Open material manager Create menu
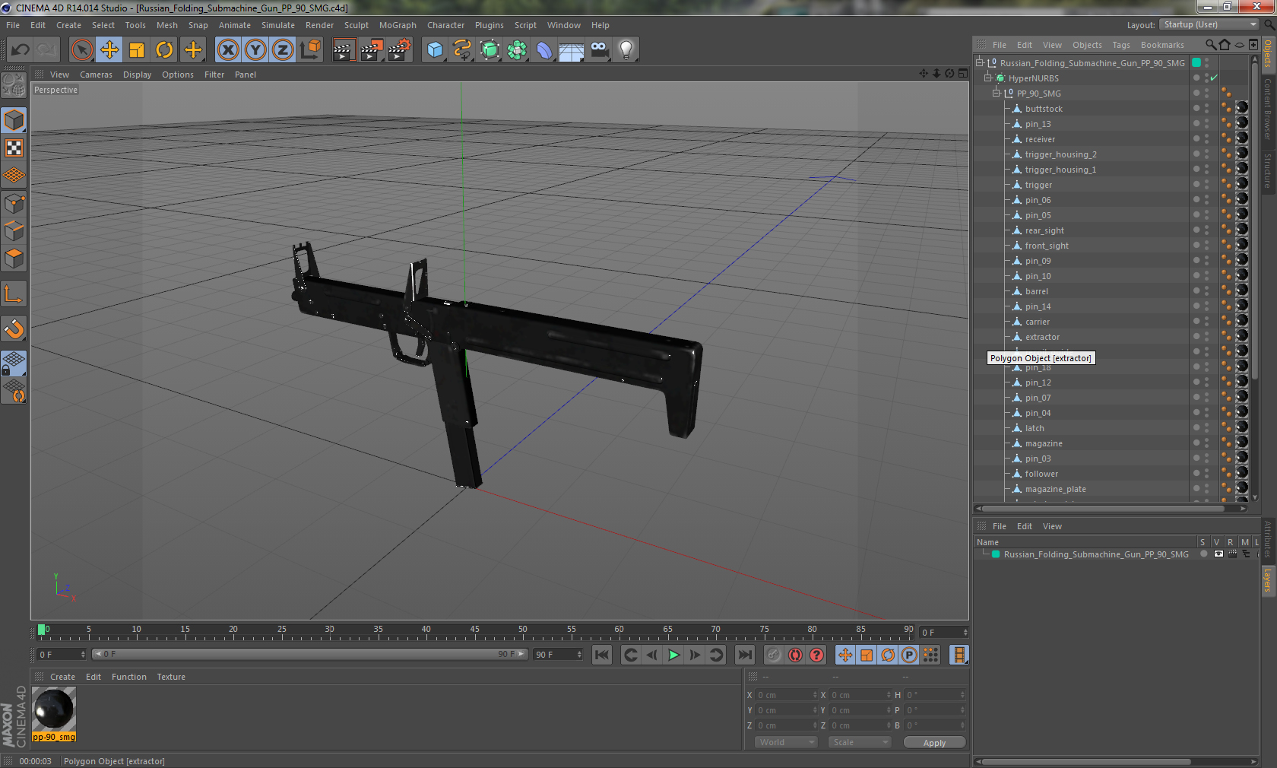 coord(62,677)
